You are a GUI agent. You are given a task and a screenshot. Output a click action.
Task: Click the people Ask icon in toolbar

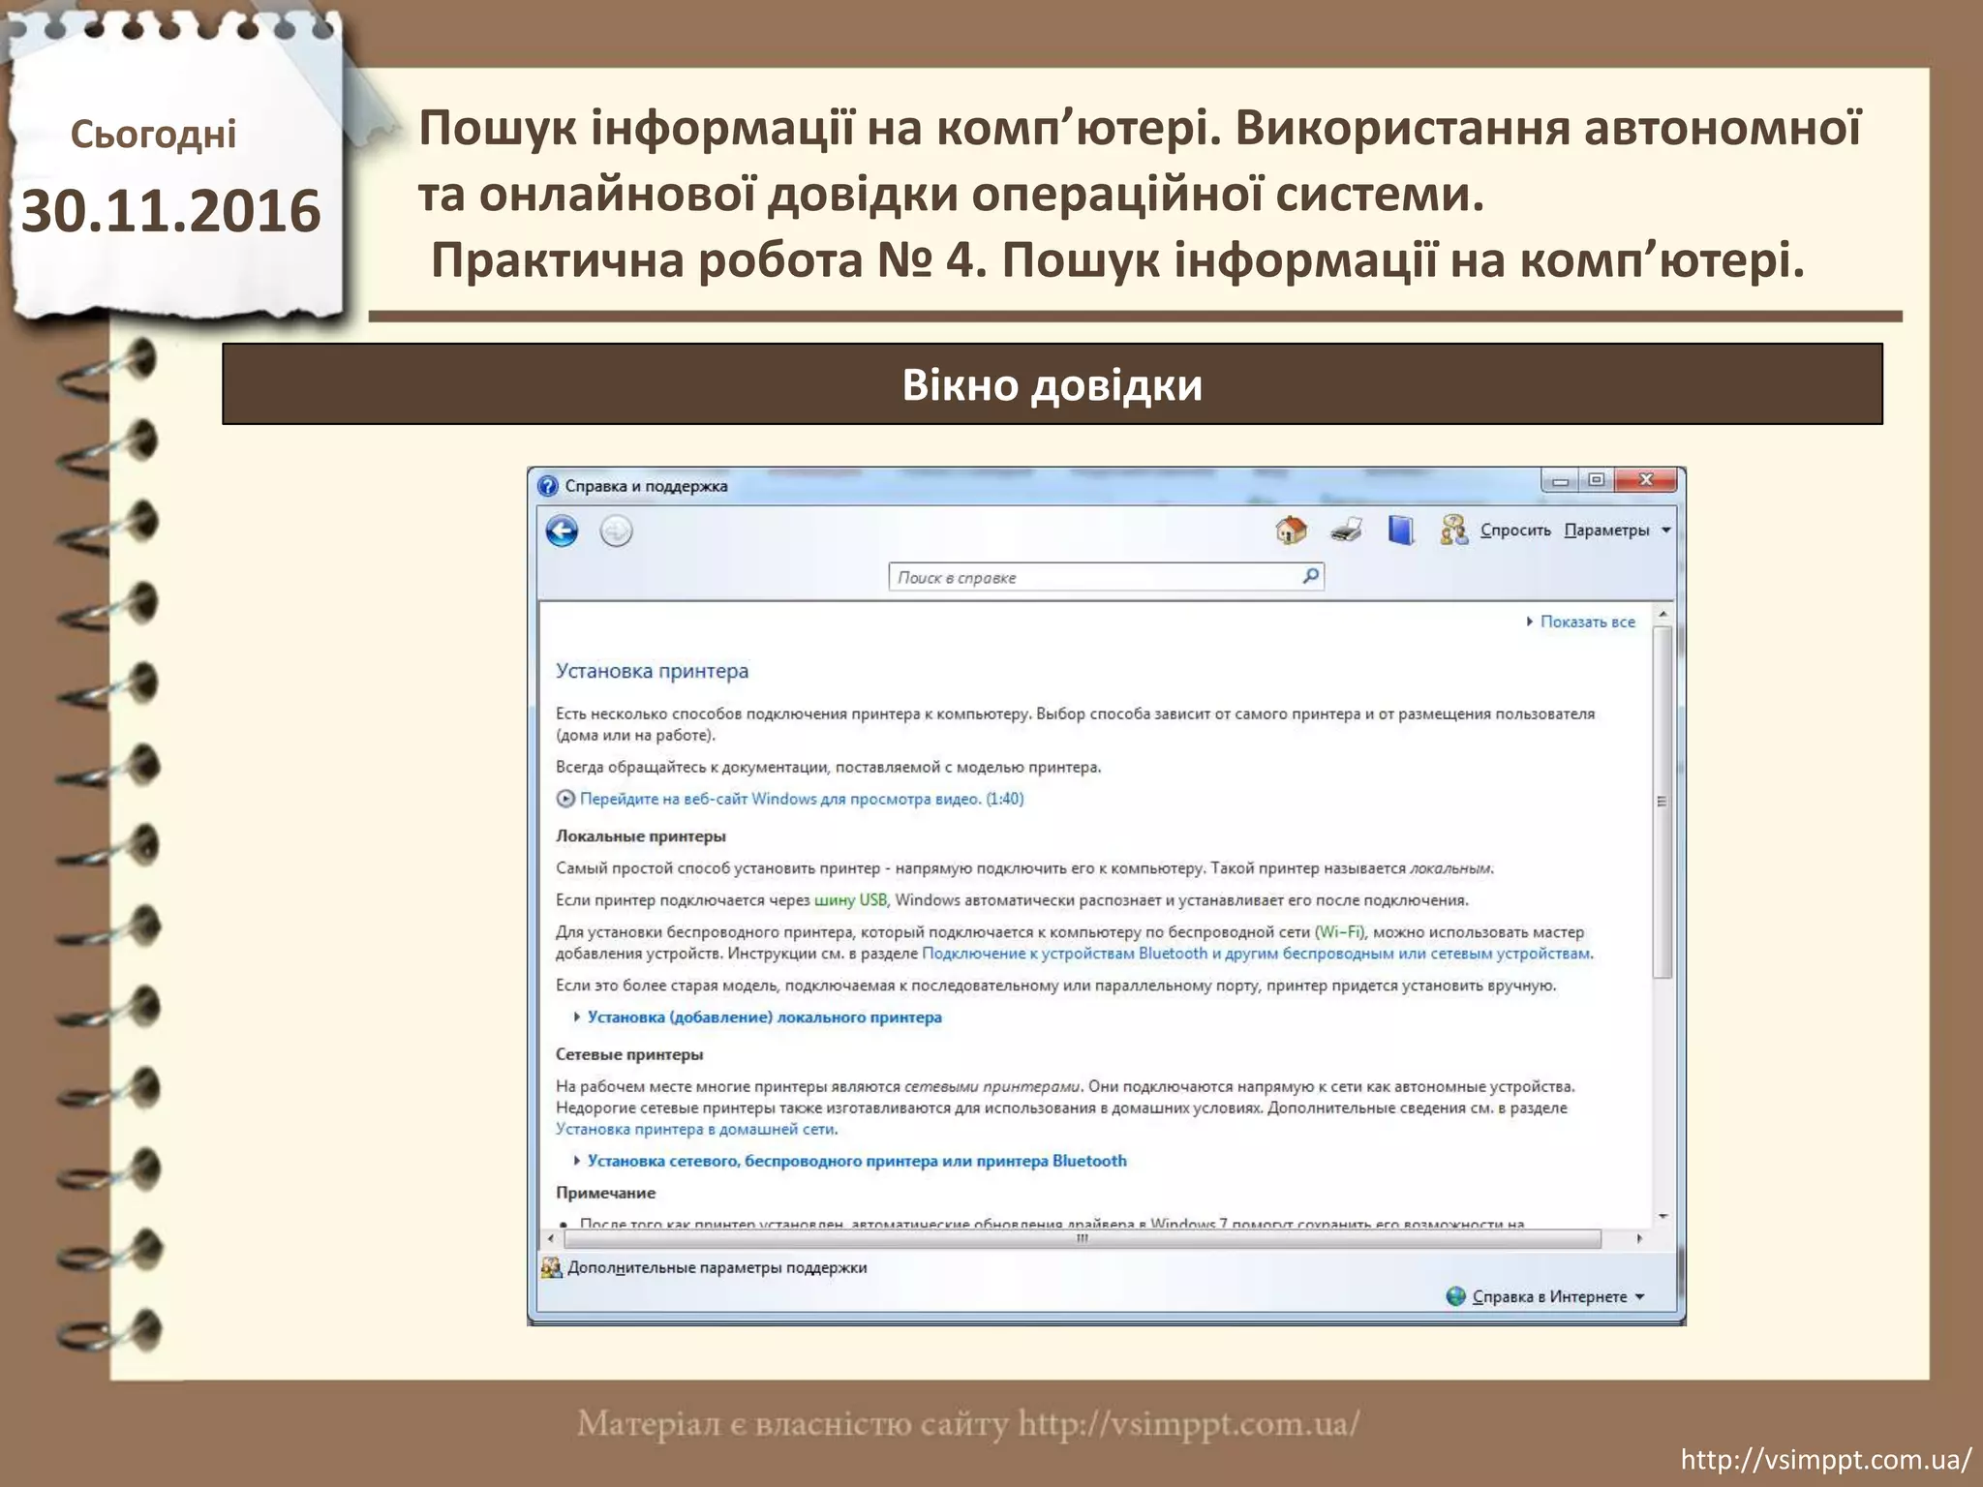(x=1452, y=530)
